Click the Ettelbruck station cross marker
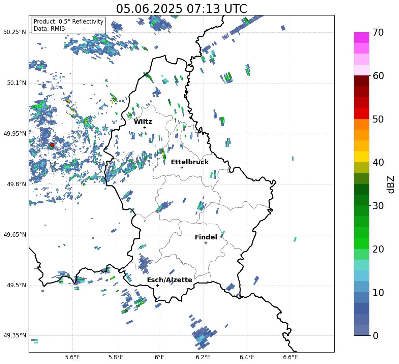 [182, 168]
